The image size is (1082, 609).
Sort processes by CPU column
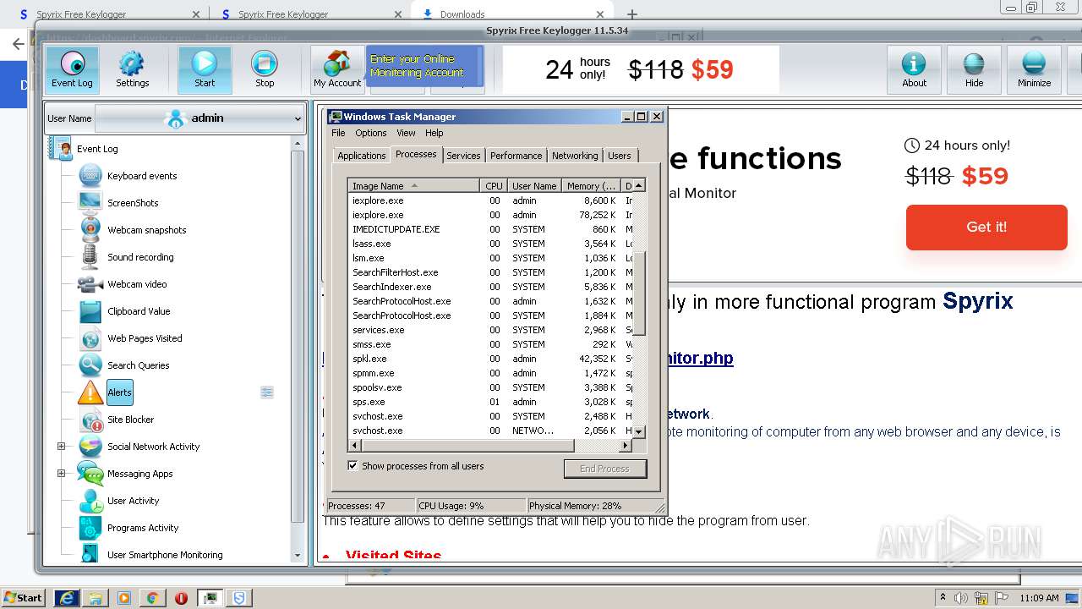pyautogui.click(x=494, y=186)
